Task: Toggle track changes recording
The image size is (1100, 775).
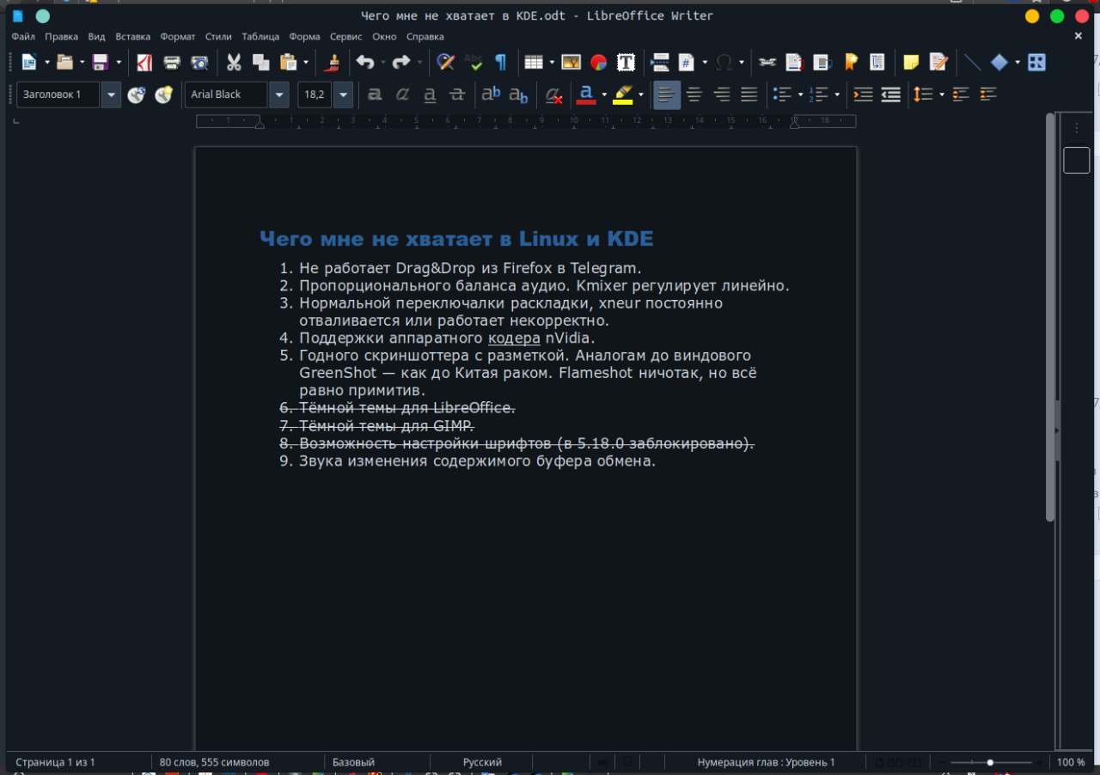Action: point(938,62)
